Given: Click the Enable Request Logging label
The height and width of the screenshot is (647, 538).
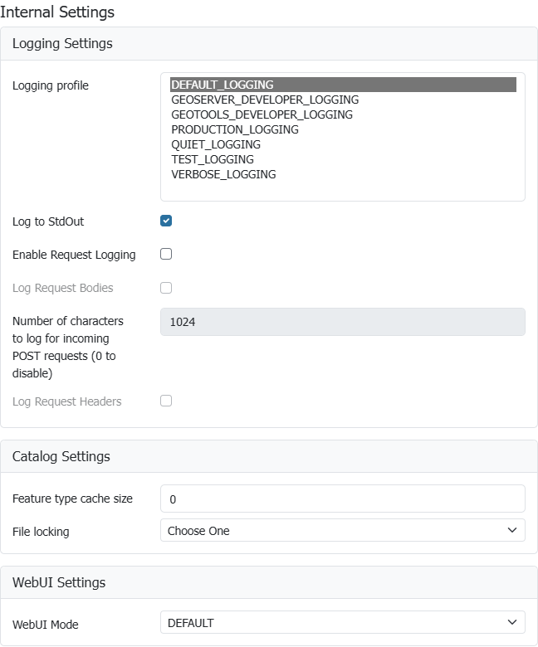Looking at the screenshot, I should 74,255.
